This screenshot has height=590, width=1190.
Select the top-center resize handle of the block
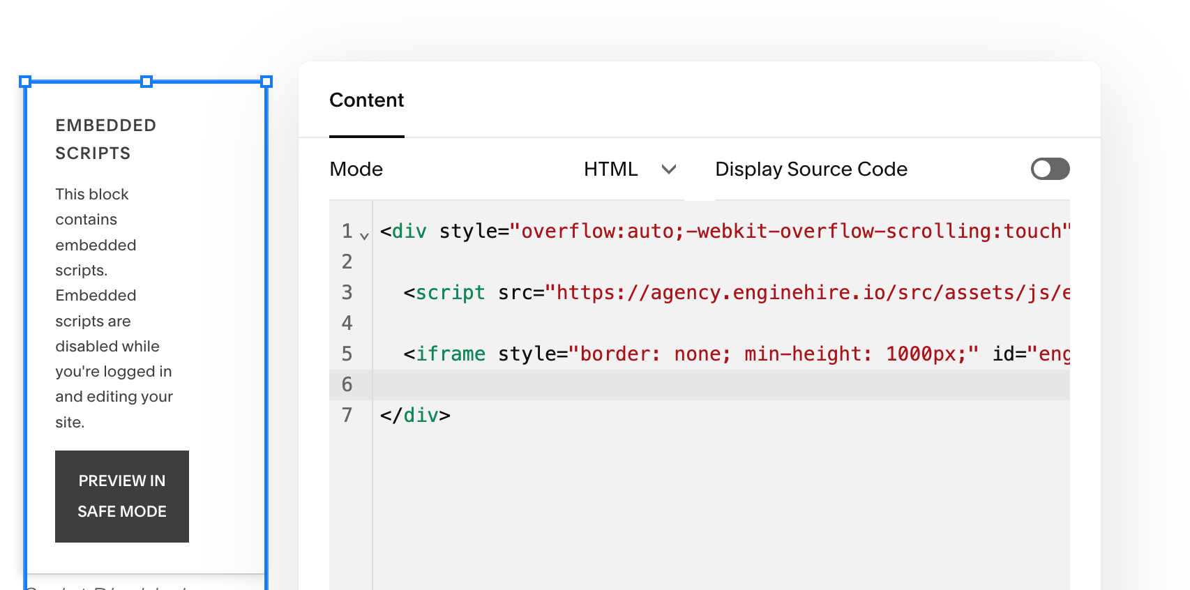coord(146,82)
